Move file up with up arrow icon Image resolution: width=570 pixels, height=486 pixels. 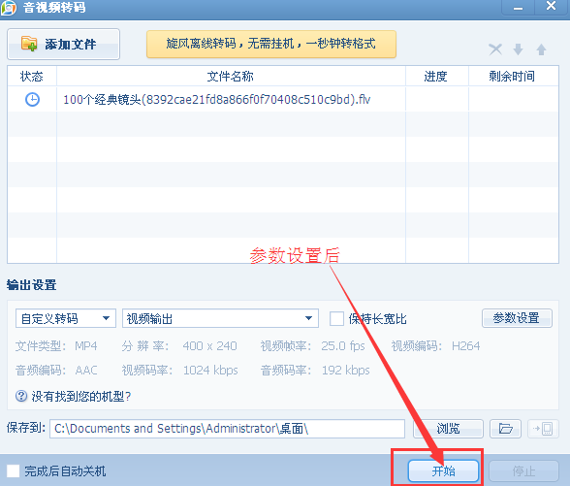pyautogui.click(x=541, y=49)
